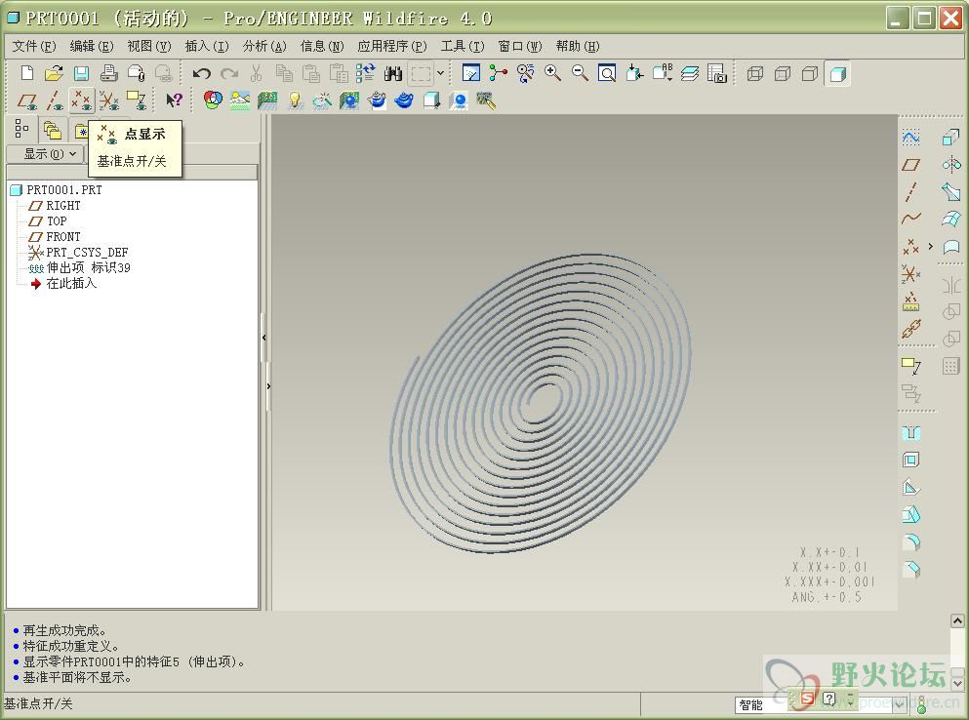Click the right arrow on the navigator divider

268,386
